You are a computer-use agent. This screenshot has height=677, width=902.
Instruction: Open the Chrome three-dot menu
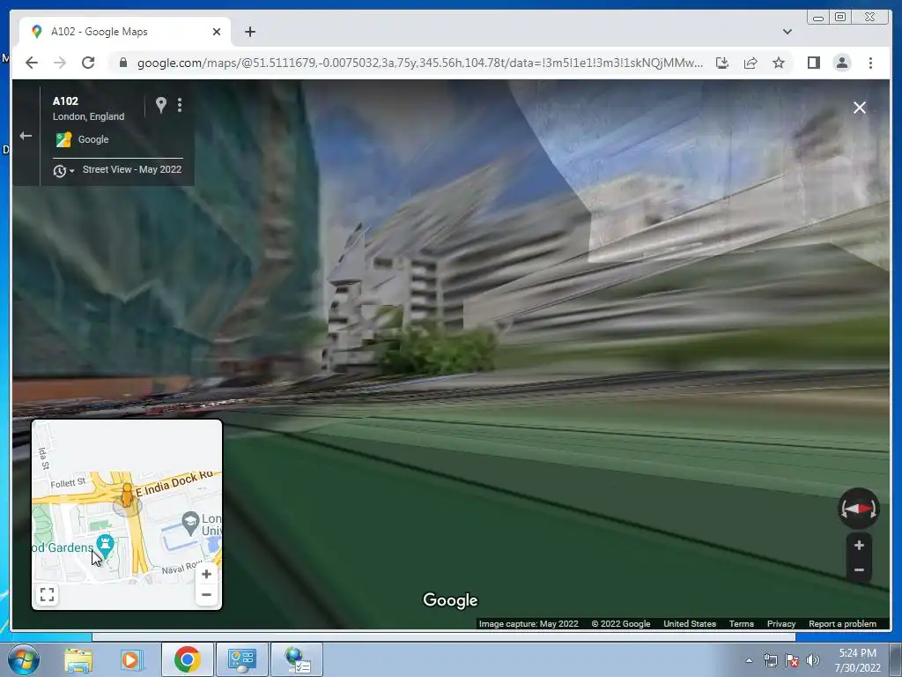point(870,63)
